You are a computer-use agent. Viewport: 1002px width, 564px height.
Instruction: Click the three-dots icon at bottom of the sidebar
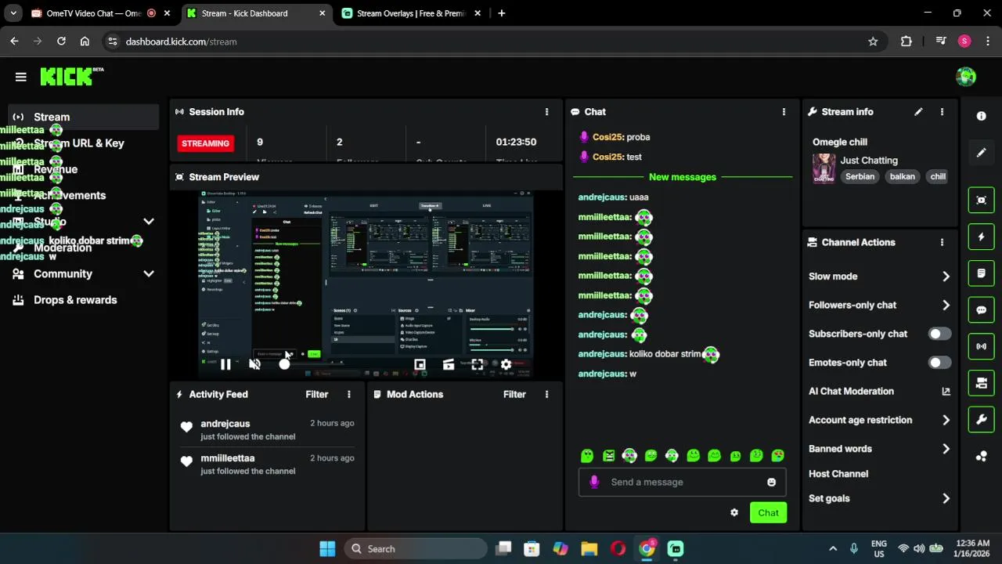coord(981,456)
